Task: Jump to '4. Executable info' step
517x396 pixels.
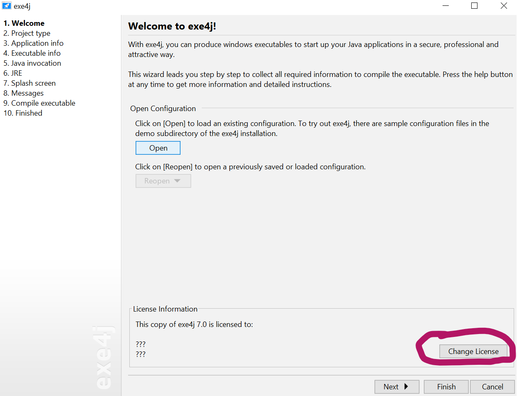Action: point(32,53)
